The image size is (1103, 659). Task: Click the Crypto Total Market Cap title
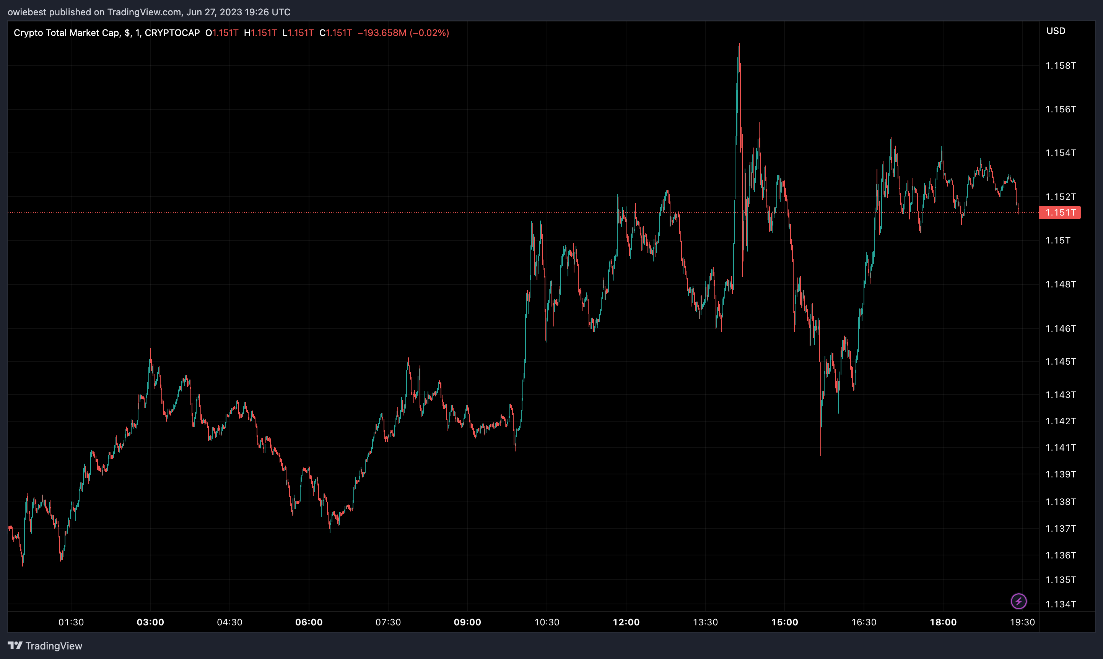67,33
